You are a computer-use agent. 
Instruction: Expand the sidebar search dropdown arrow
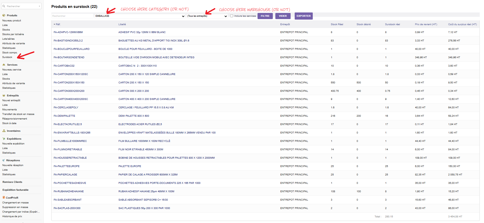(x=39, y=6)
